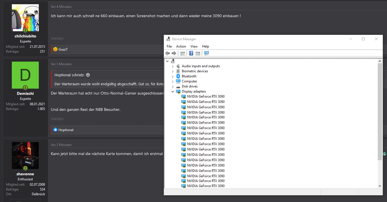Image resolution: width=387 pixels, height=202 pixels.
Task: Click the speaker icon of Audio inputs and outputs
Action: (x=178, y=66)
